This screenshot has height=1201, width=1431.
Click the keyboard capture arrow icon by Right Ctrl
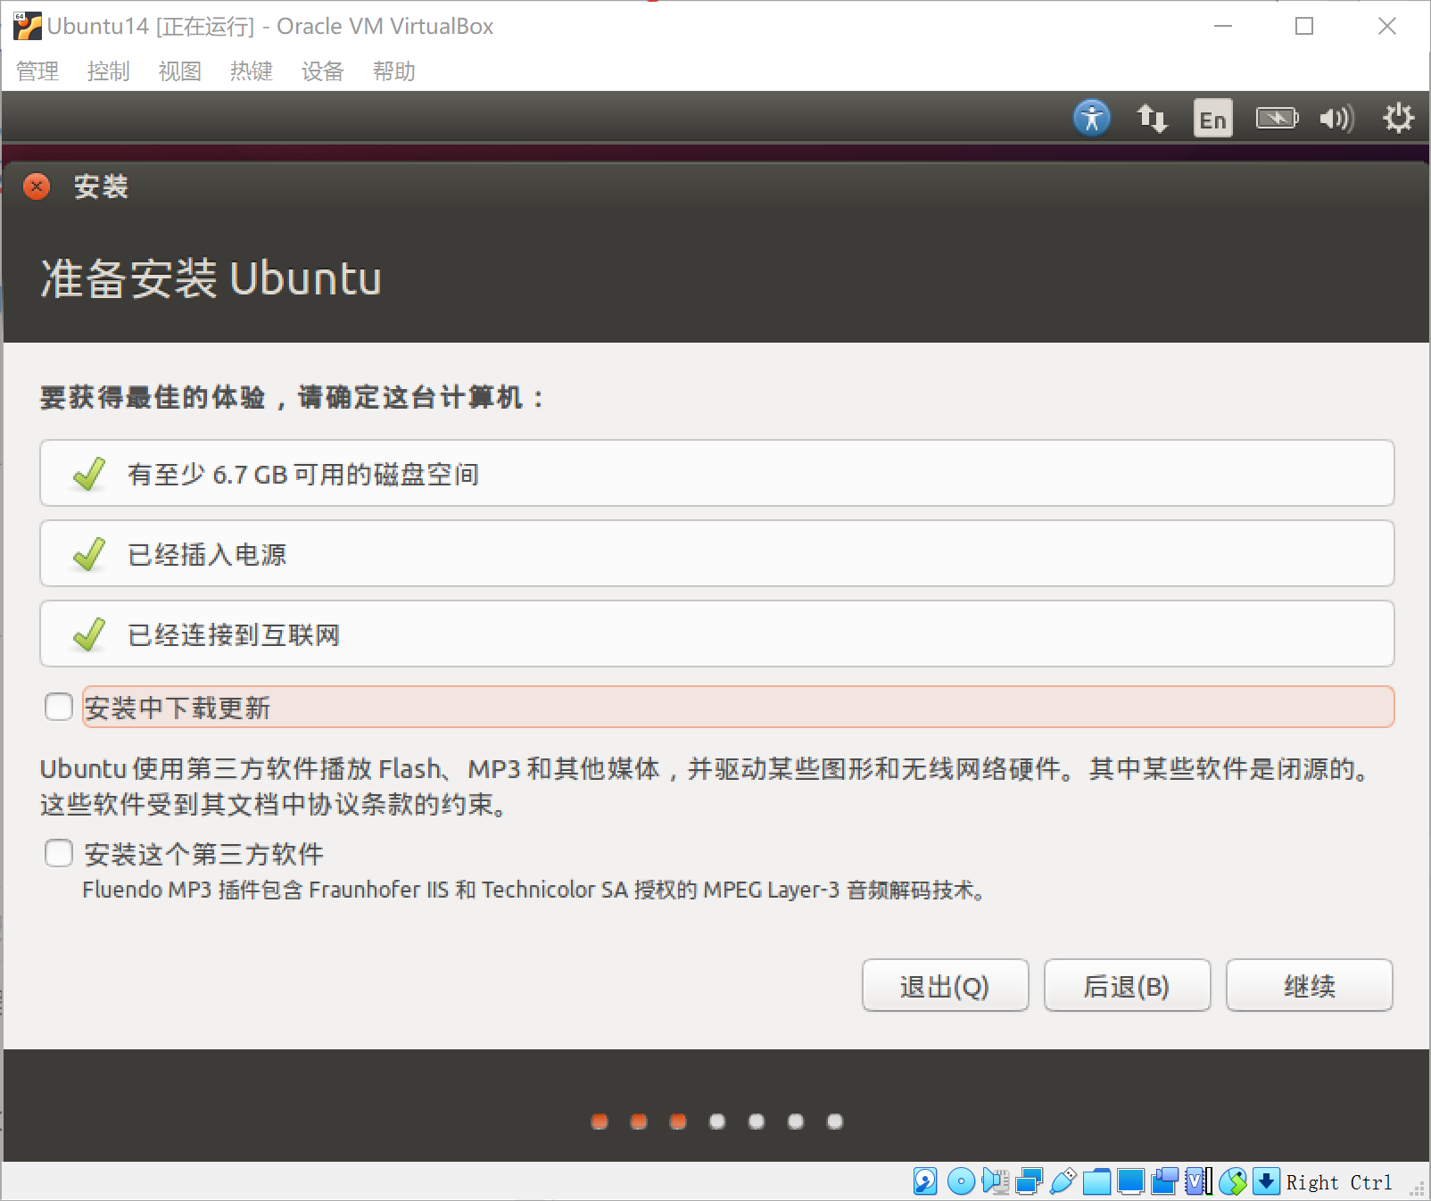coord(1266,1181)
